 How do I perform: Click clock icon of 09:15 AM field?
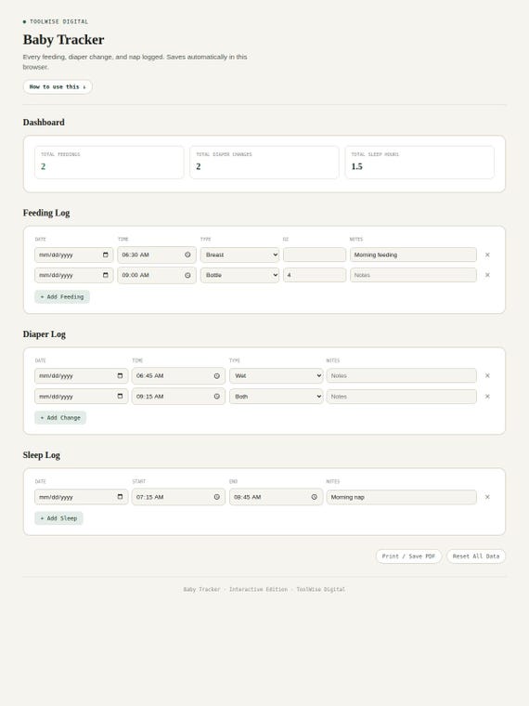pos(217,397)
